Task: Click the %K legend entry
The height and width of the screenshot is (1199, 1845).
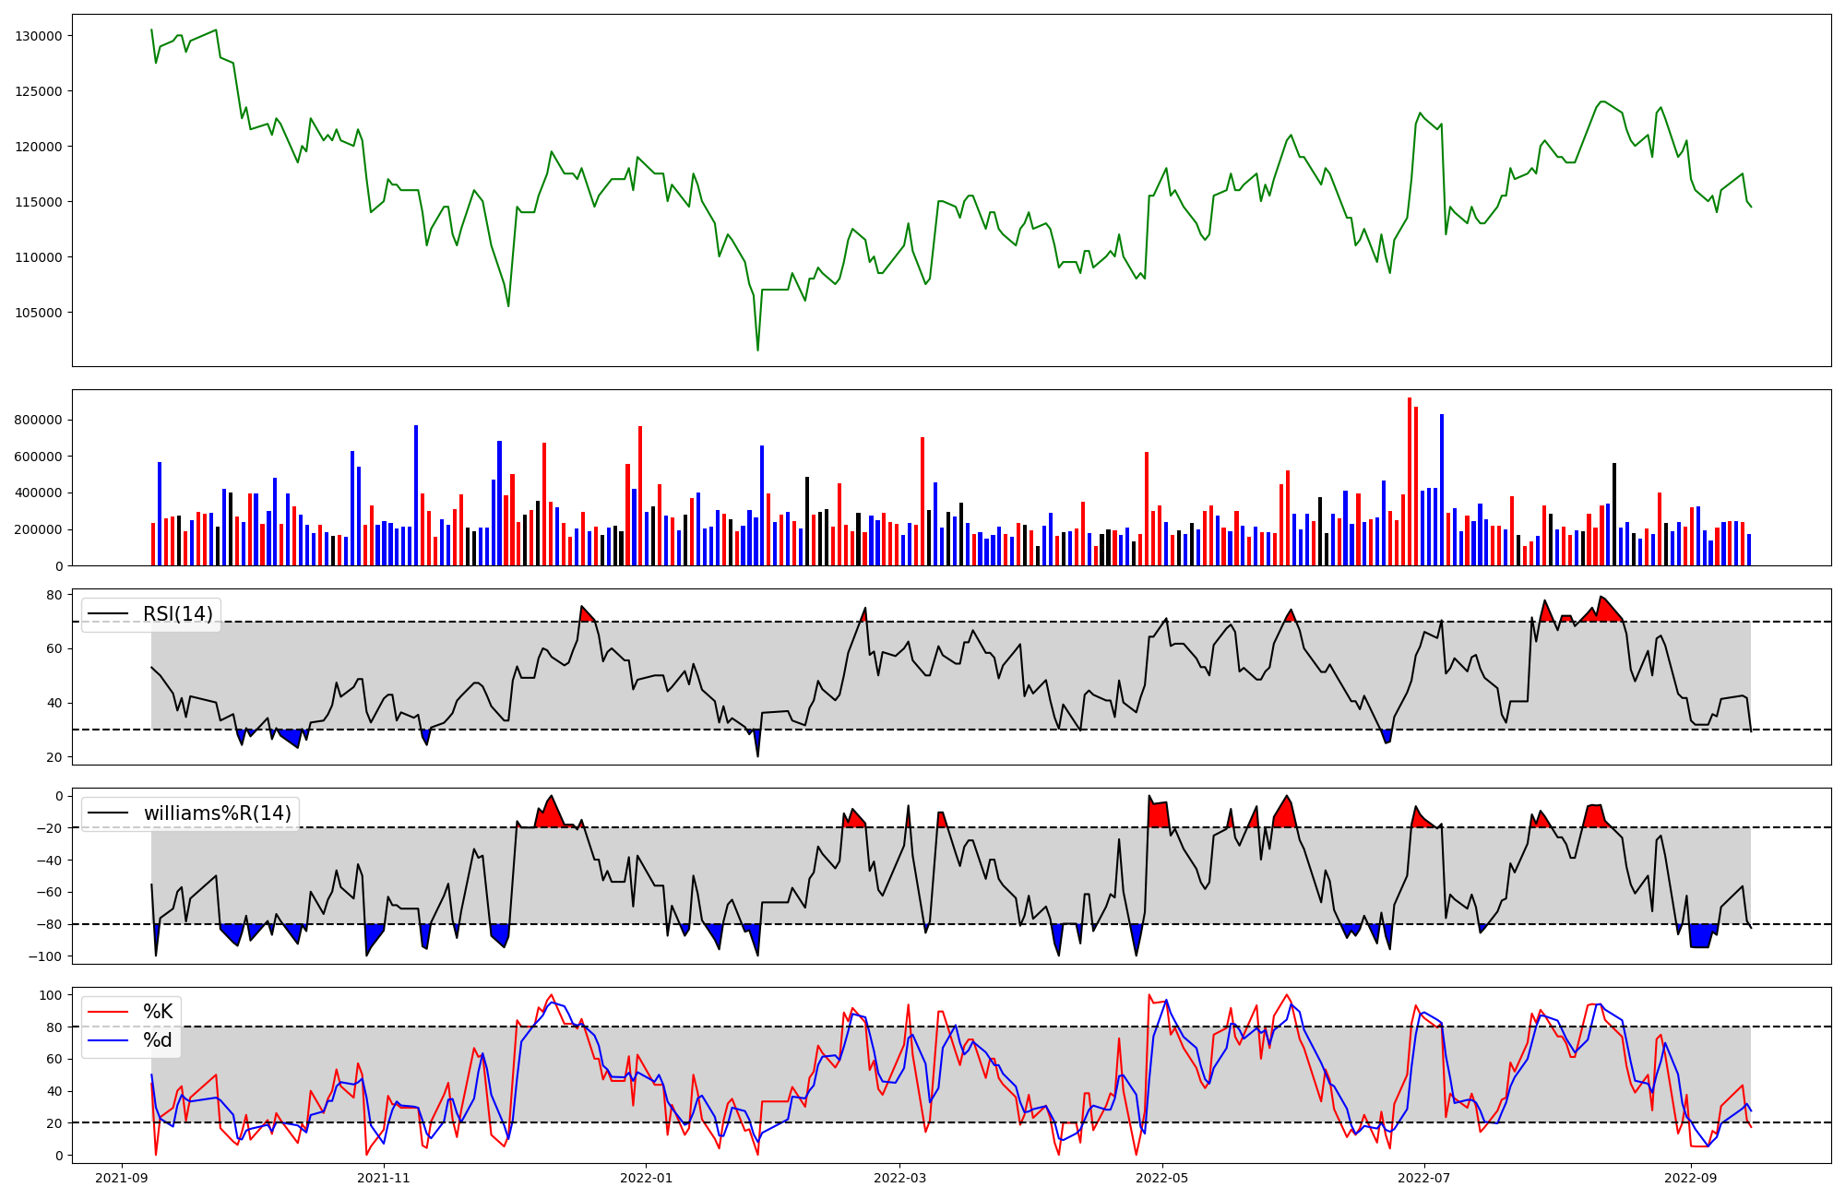Action: (158, 1012)
